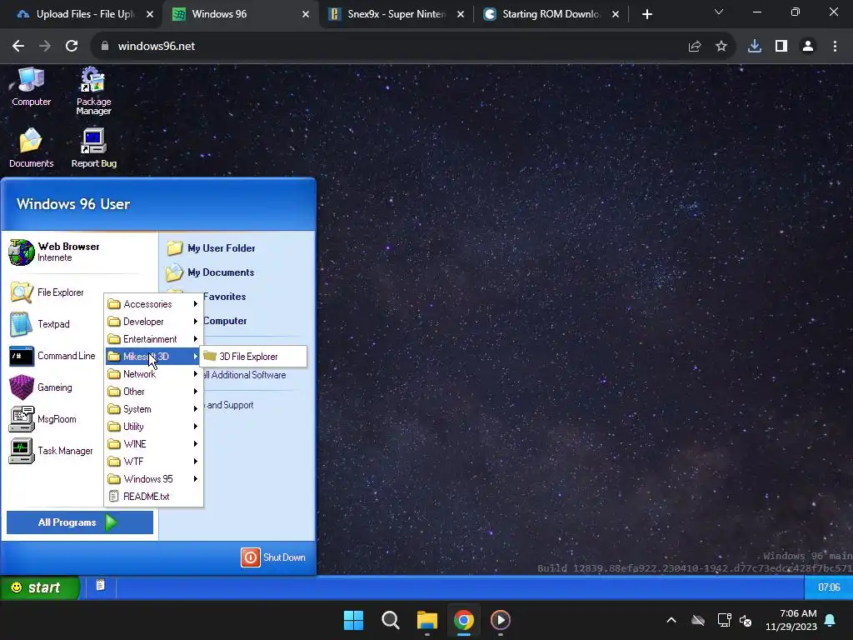This screenshot has height=640, width=853.
Task: Open Computer link in start menu
Action: coord(225,321)
